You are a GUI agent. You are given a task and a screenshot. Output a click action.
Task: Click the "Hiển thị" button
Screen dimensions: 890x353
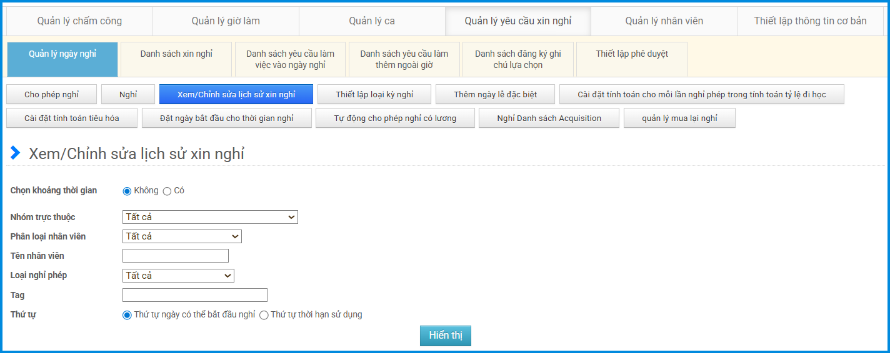click(x=445, y=336)
